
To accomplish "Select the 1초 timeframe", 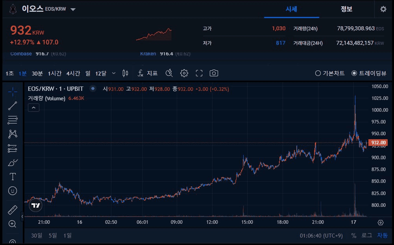I will [10, 73].
